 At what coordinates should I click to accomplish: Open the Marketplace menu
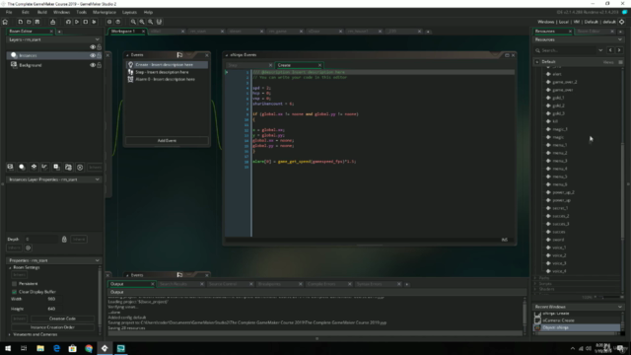click(x=105, y=12)
